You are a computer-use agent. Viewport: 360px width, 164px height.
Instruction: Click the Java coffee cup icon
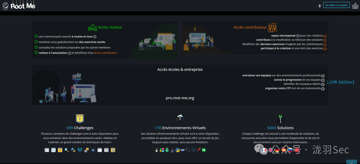click(x=172, y=150)
